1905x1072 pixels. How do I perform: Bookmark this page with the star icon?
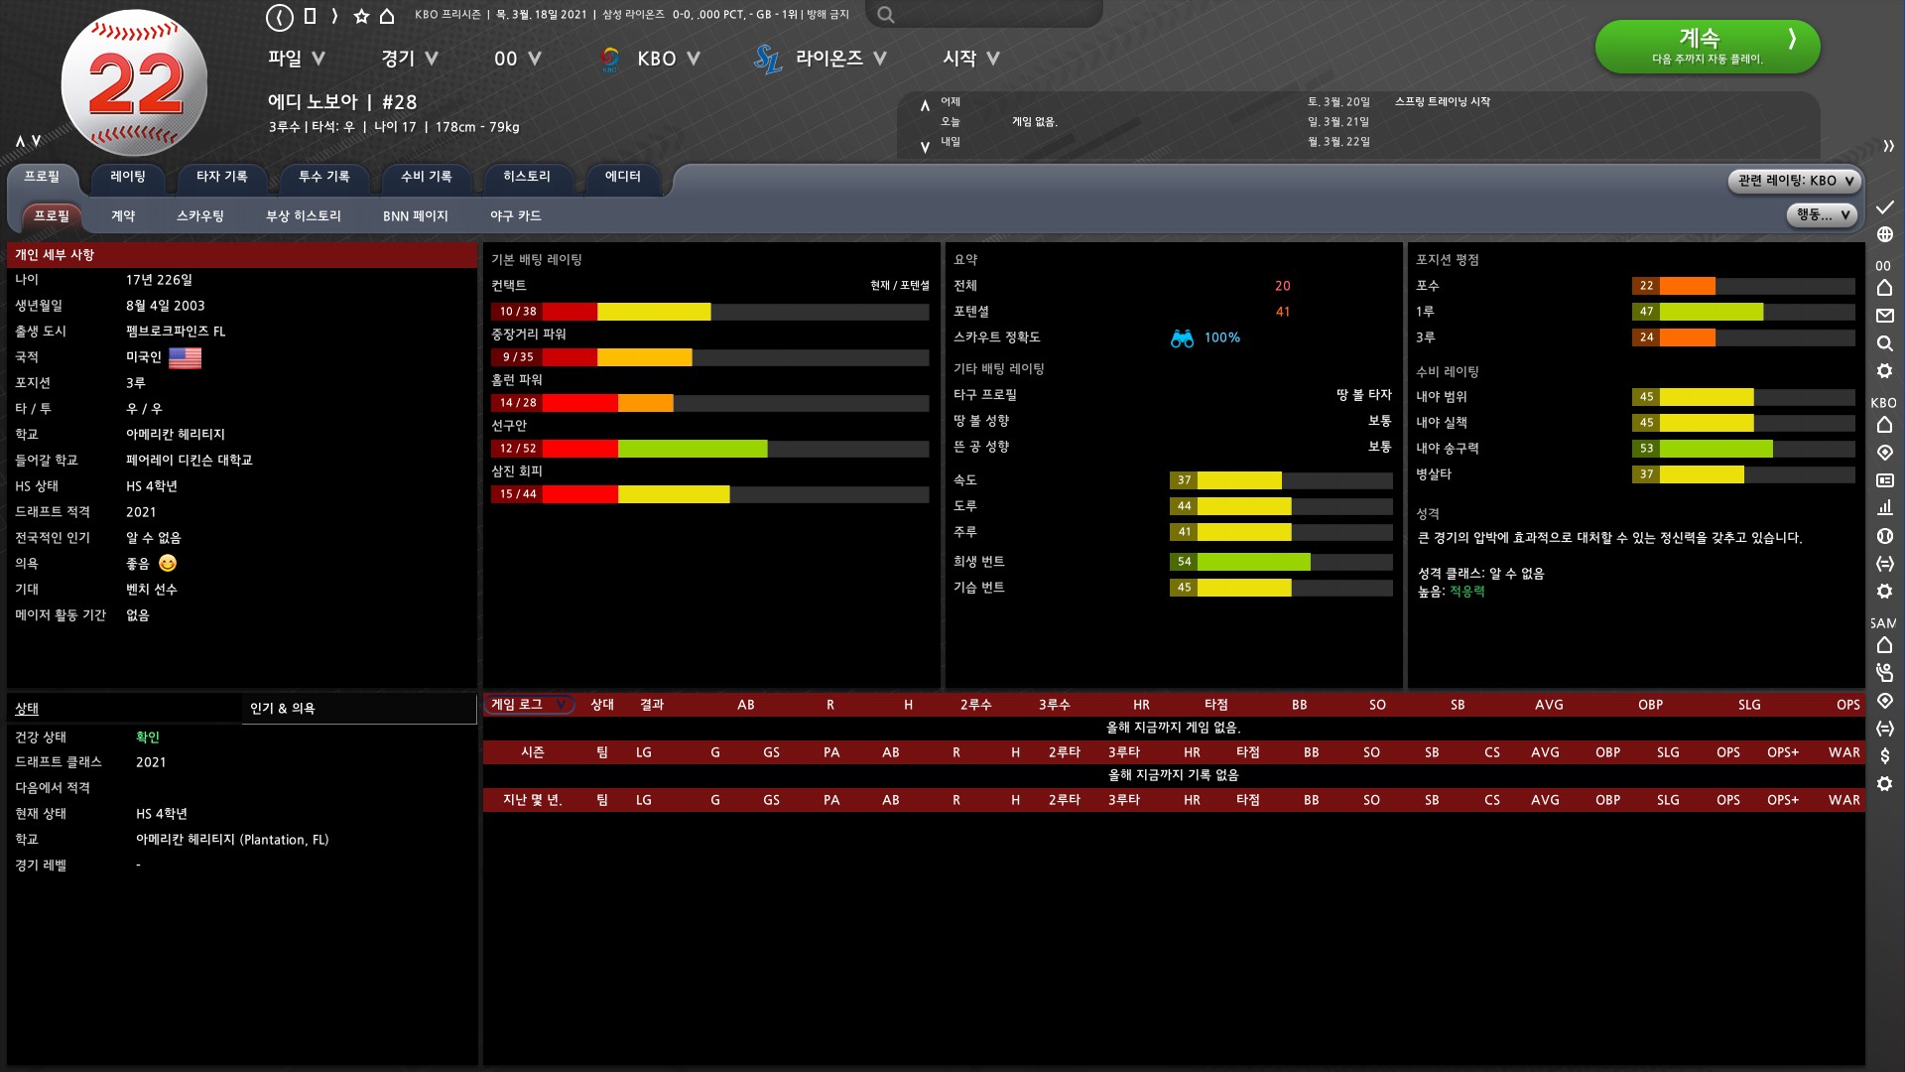point(361,16)
